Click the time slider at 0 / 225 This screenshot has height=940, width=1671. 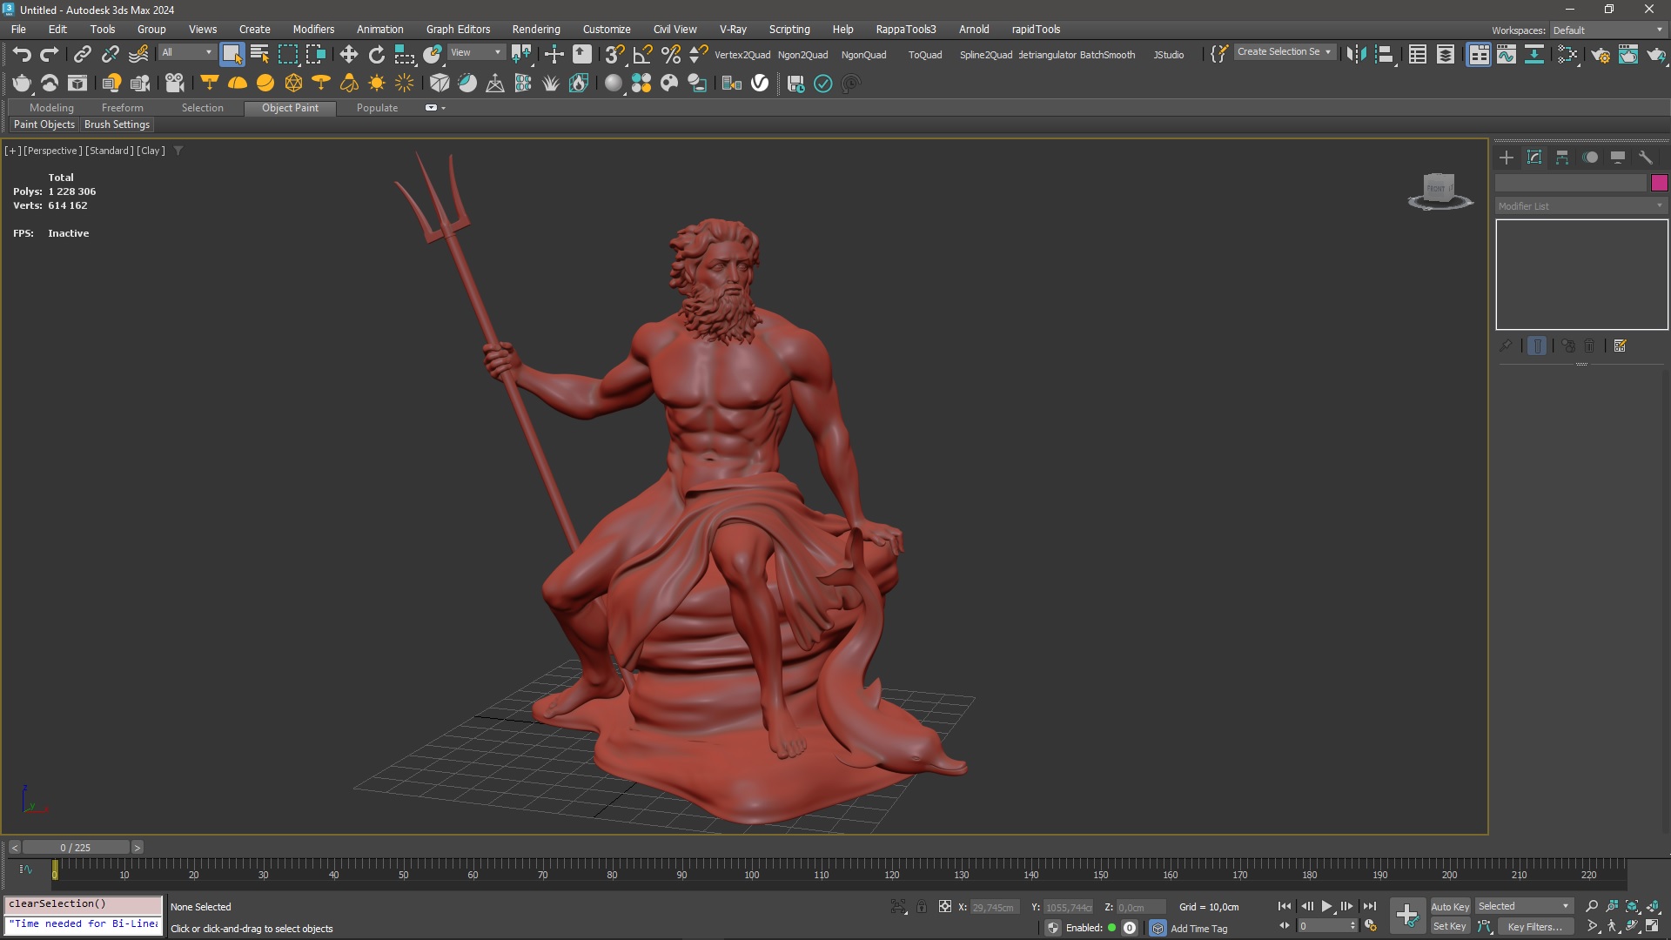coord(76,848)
